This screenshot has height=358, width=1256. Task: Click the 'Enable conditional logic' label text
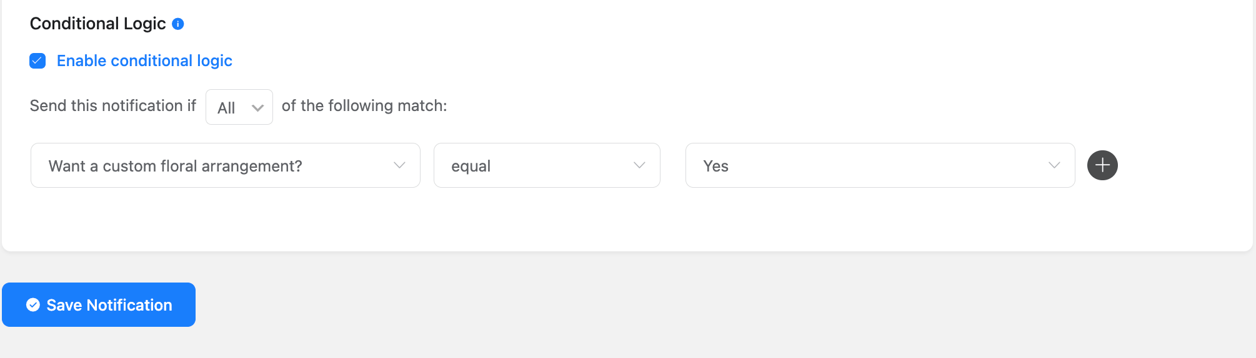144,60
